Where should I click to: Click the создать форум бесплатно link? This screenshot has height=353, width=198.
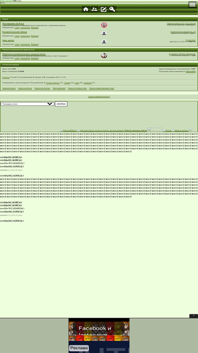[x=99, y=96]
